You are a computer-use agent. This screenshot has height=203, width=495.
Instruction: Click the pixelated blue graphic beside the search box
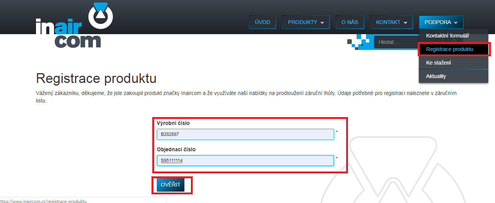360,42
